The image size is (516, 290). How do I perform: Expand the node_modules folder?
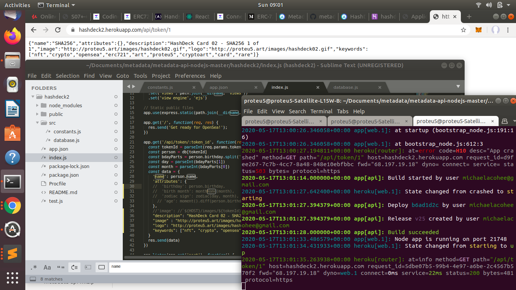coord(37,105)
